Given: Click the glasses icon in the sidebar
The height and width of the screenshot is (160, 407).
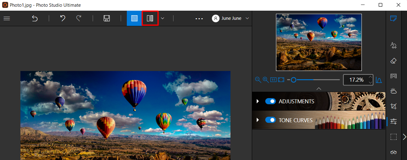Looking at the screenshot, I should coord(394,152).
